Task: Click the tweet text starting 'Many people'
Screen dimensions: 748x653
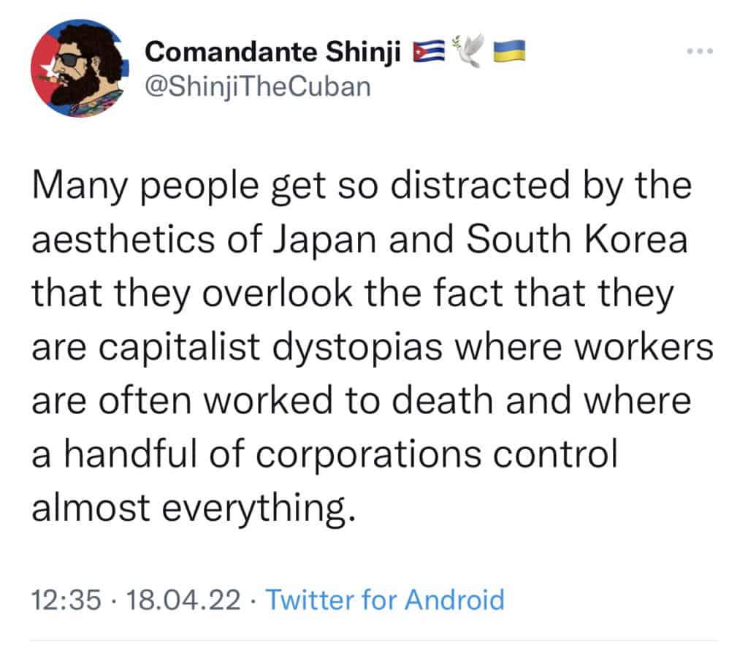Action: pyautogui.click(x=372, y=345)
